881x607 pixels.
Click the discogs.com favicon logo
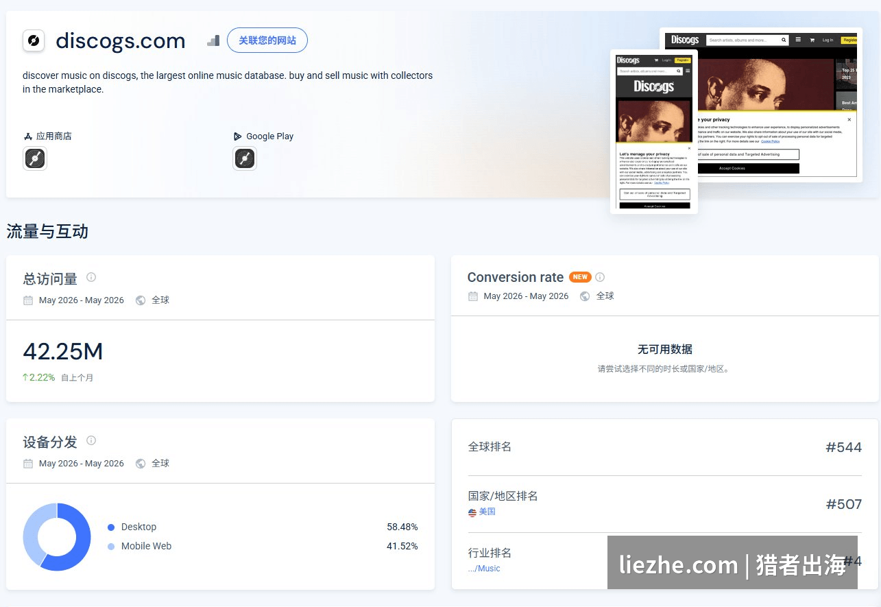click(34, 40)
